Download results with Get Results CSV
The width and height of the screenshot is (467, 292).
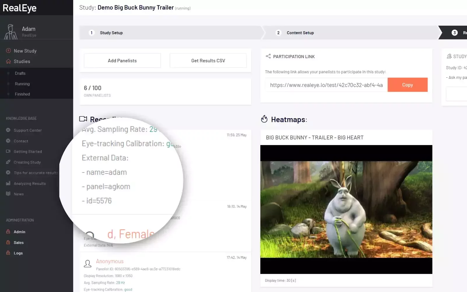(x=208, y=60)
